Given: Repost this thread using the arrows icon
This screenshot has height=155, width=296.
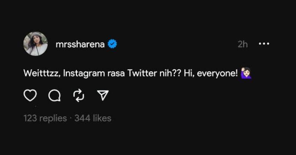Looking at the screenshot, I should (x=79, y=96).
